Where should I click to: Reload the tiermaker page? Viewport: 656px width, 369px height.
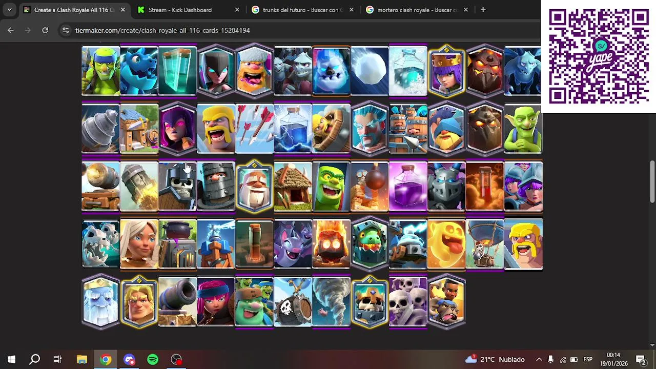point(45,30)
